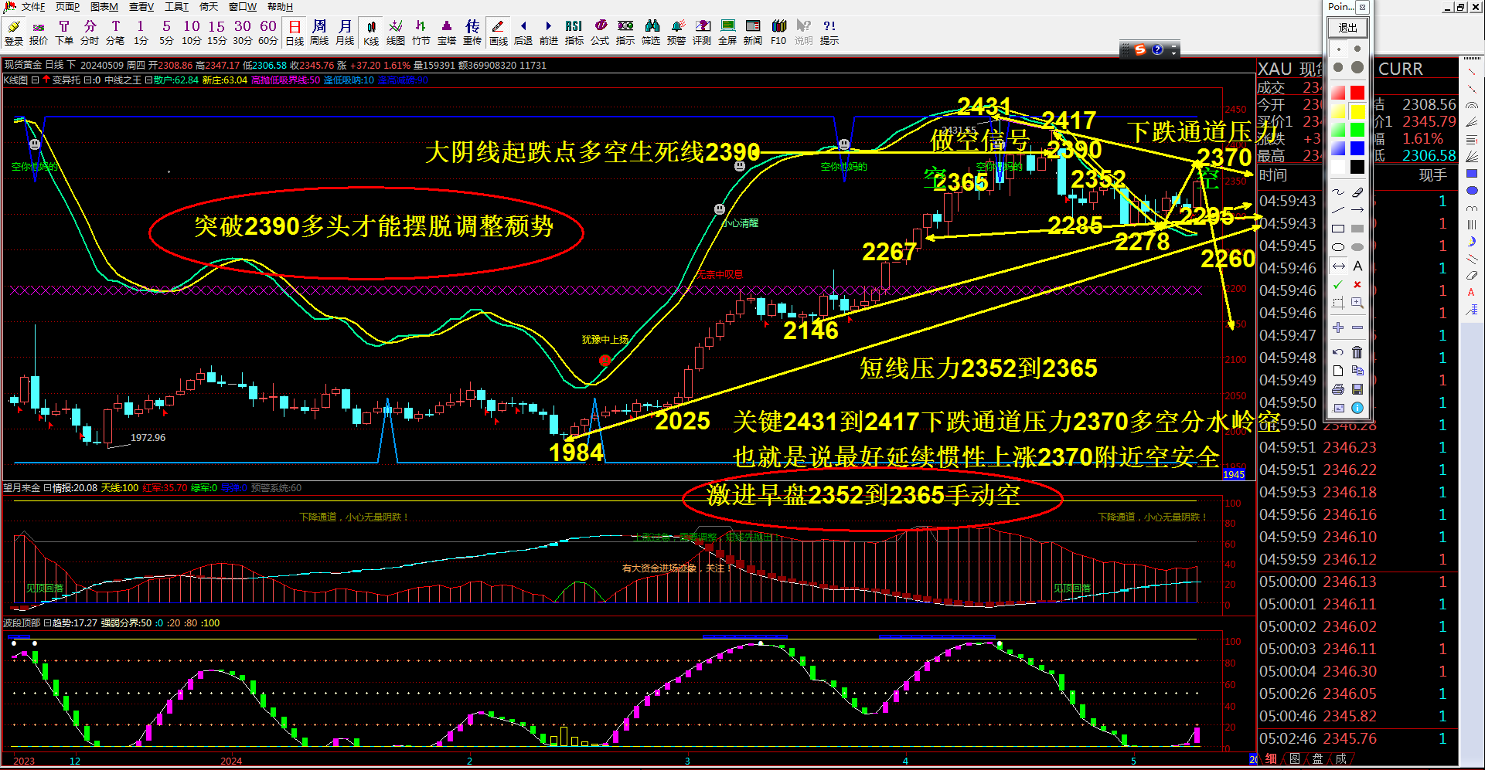Toggle the 周线 weekly period button

pyautogui.click(x=319, y=32)
